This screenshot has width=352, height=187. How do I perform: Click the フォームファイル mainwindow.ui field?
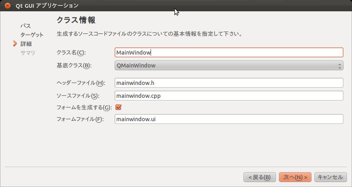[x=229, y=119]
